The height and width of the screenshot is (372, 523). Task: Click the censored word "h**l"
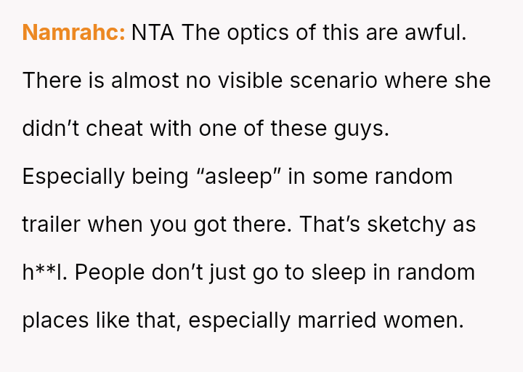tap(45, 272)
